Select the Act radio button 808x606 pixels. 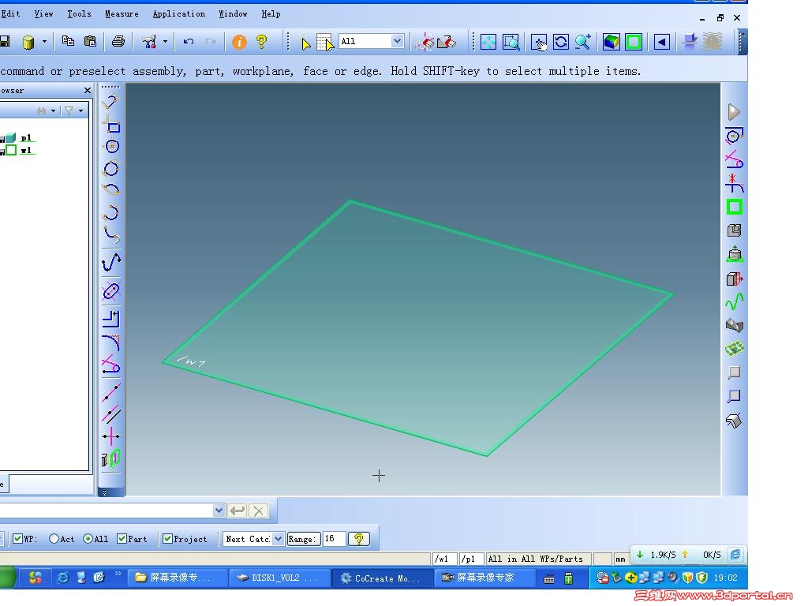(x=54, y=538)
